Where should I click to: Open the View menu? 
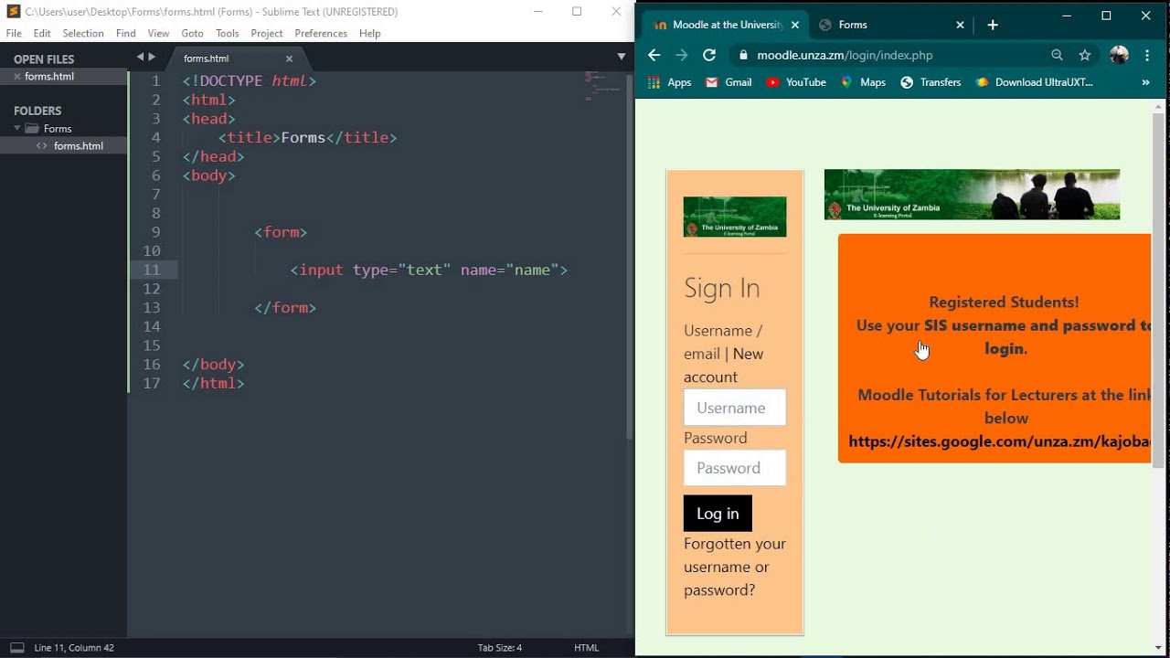158,33
